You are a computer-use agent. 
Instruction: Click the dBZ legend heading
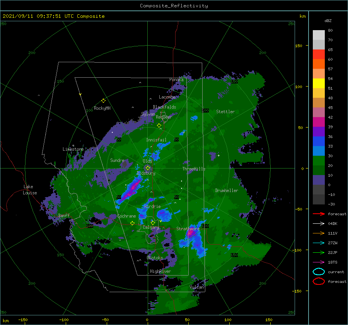(x=328, y=21)
